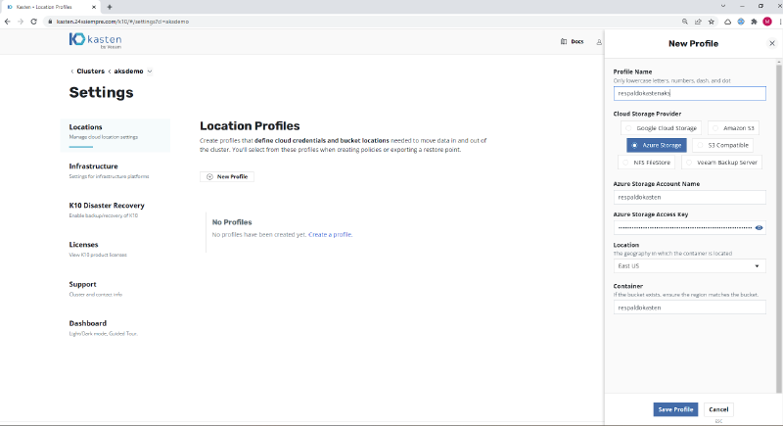Reload the page
Image resolution: width=783 pixels, height=426 pixels.
point(34,22)
